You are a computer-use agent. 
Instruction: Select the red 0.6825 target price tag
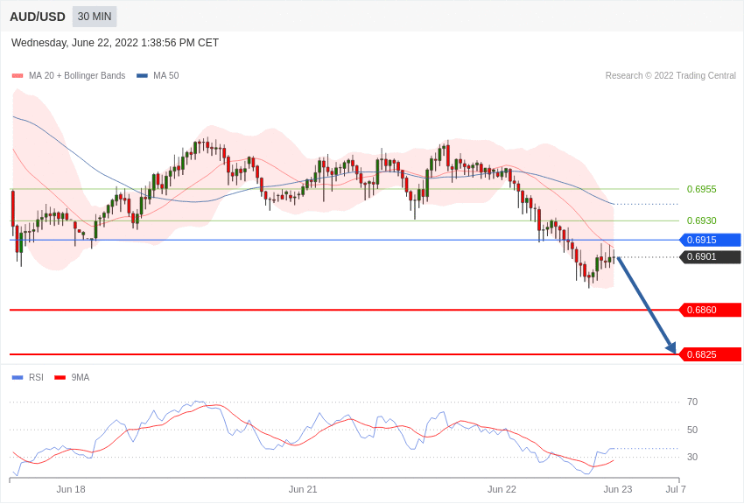tap(710, 354)
